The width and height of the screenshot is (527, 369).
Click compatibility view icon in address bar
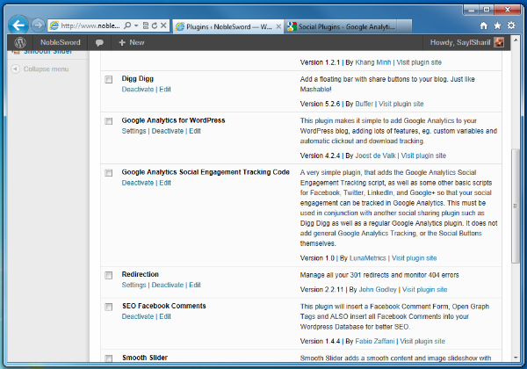[x=146, y=25]
